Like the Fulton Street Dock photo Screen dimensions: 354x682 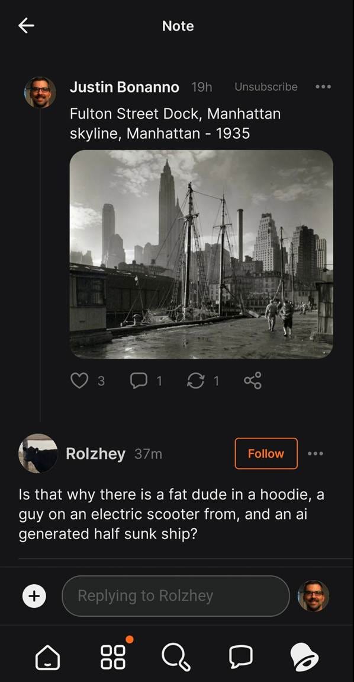81,381
